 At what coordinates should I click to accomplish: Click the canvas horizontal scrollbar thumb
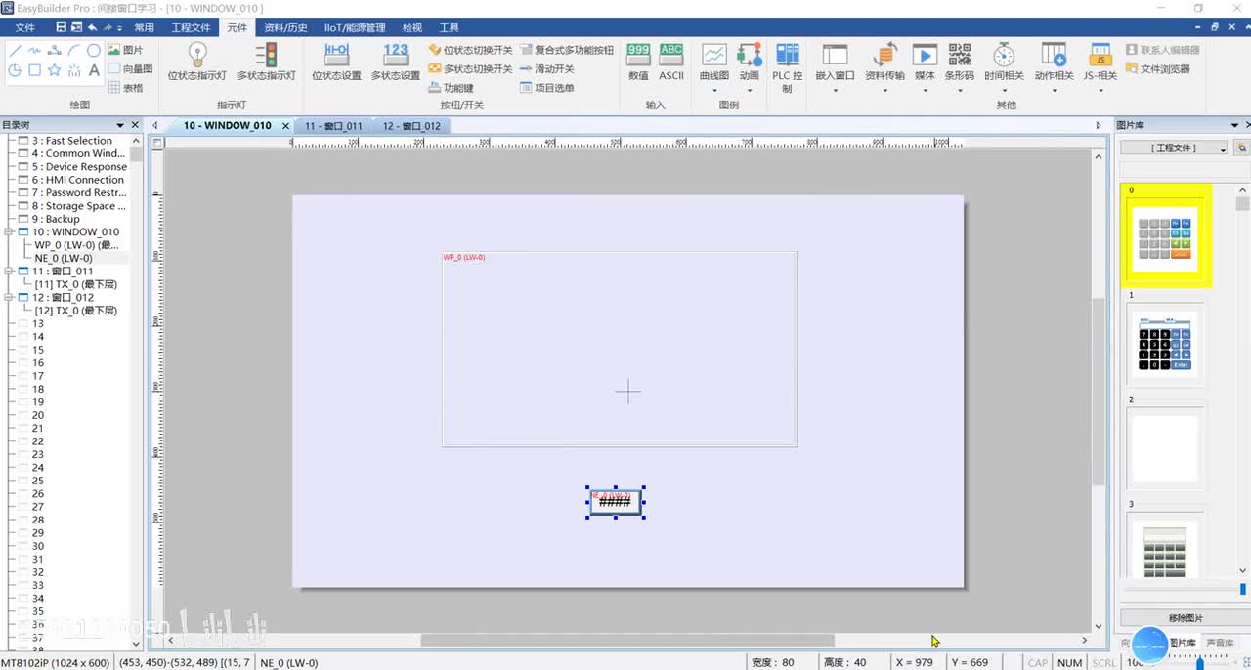click(x=627, y=641)
